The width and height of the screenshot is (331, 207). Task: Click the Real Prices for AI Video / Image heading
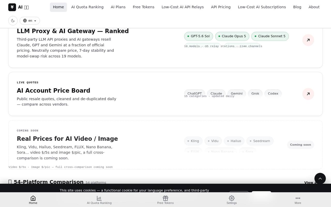67,139
